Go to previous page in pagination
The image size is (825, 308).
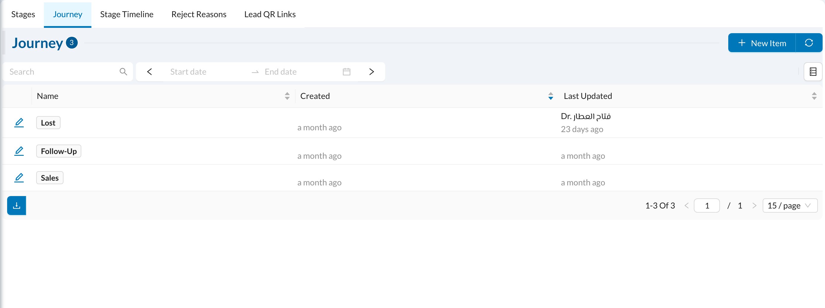coord(686,206)
